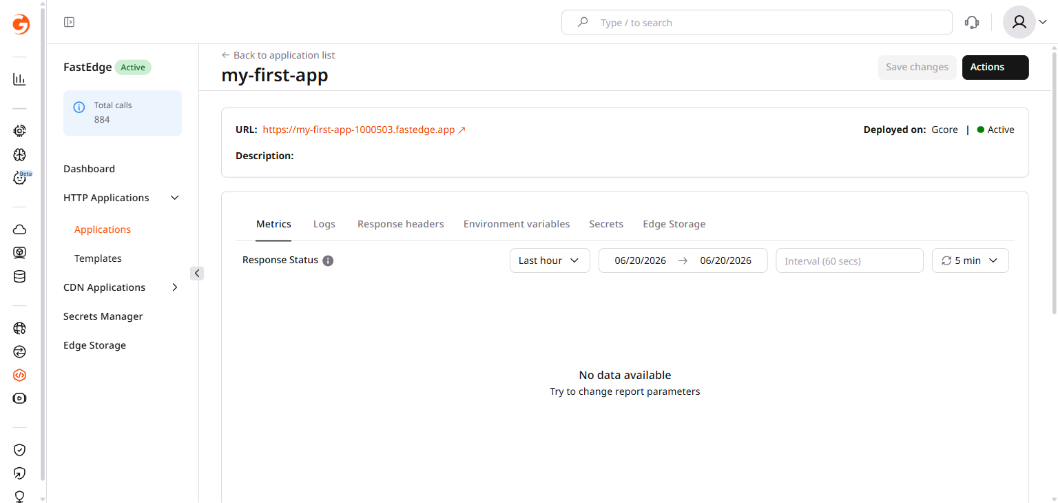The height and width of the screenshot is (503, 1058).
Task: Click the Interval (60 secs) input field
Action: coord(849,260)
